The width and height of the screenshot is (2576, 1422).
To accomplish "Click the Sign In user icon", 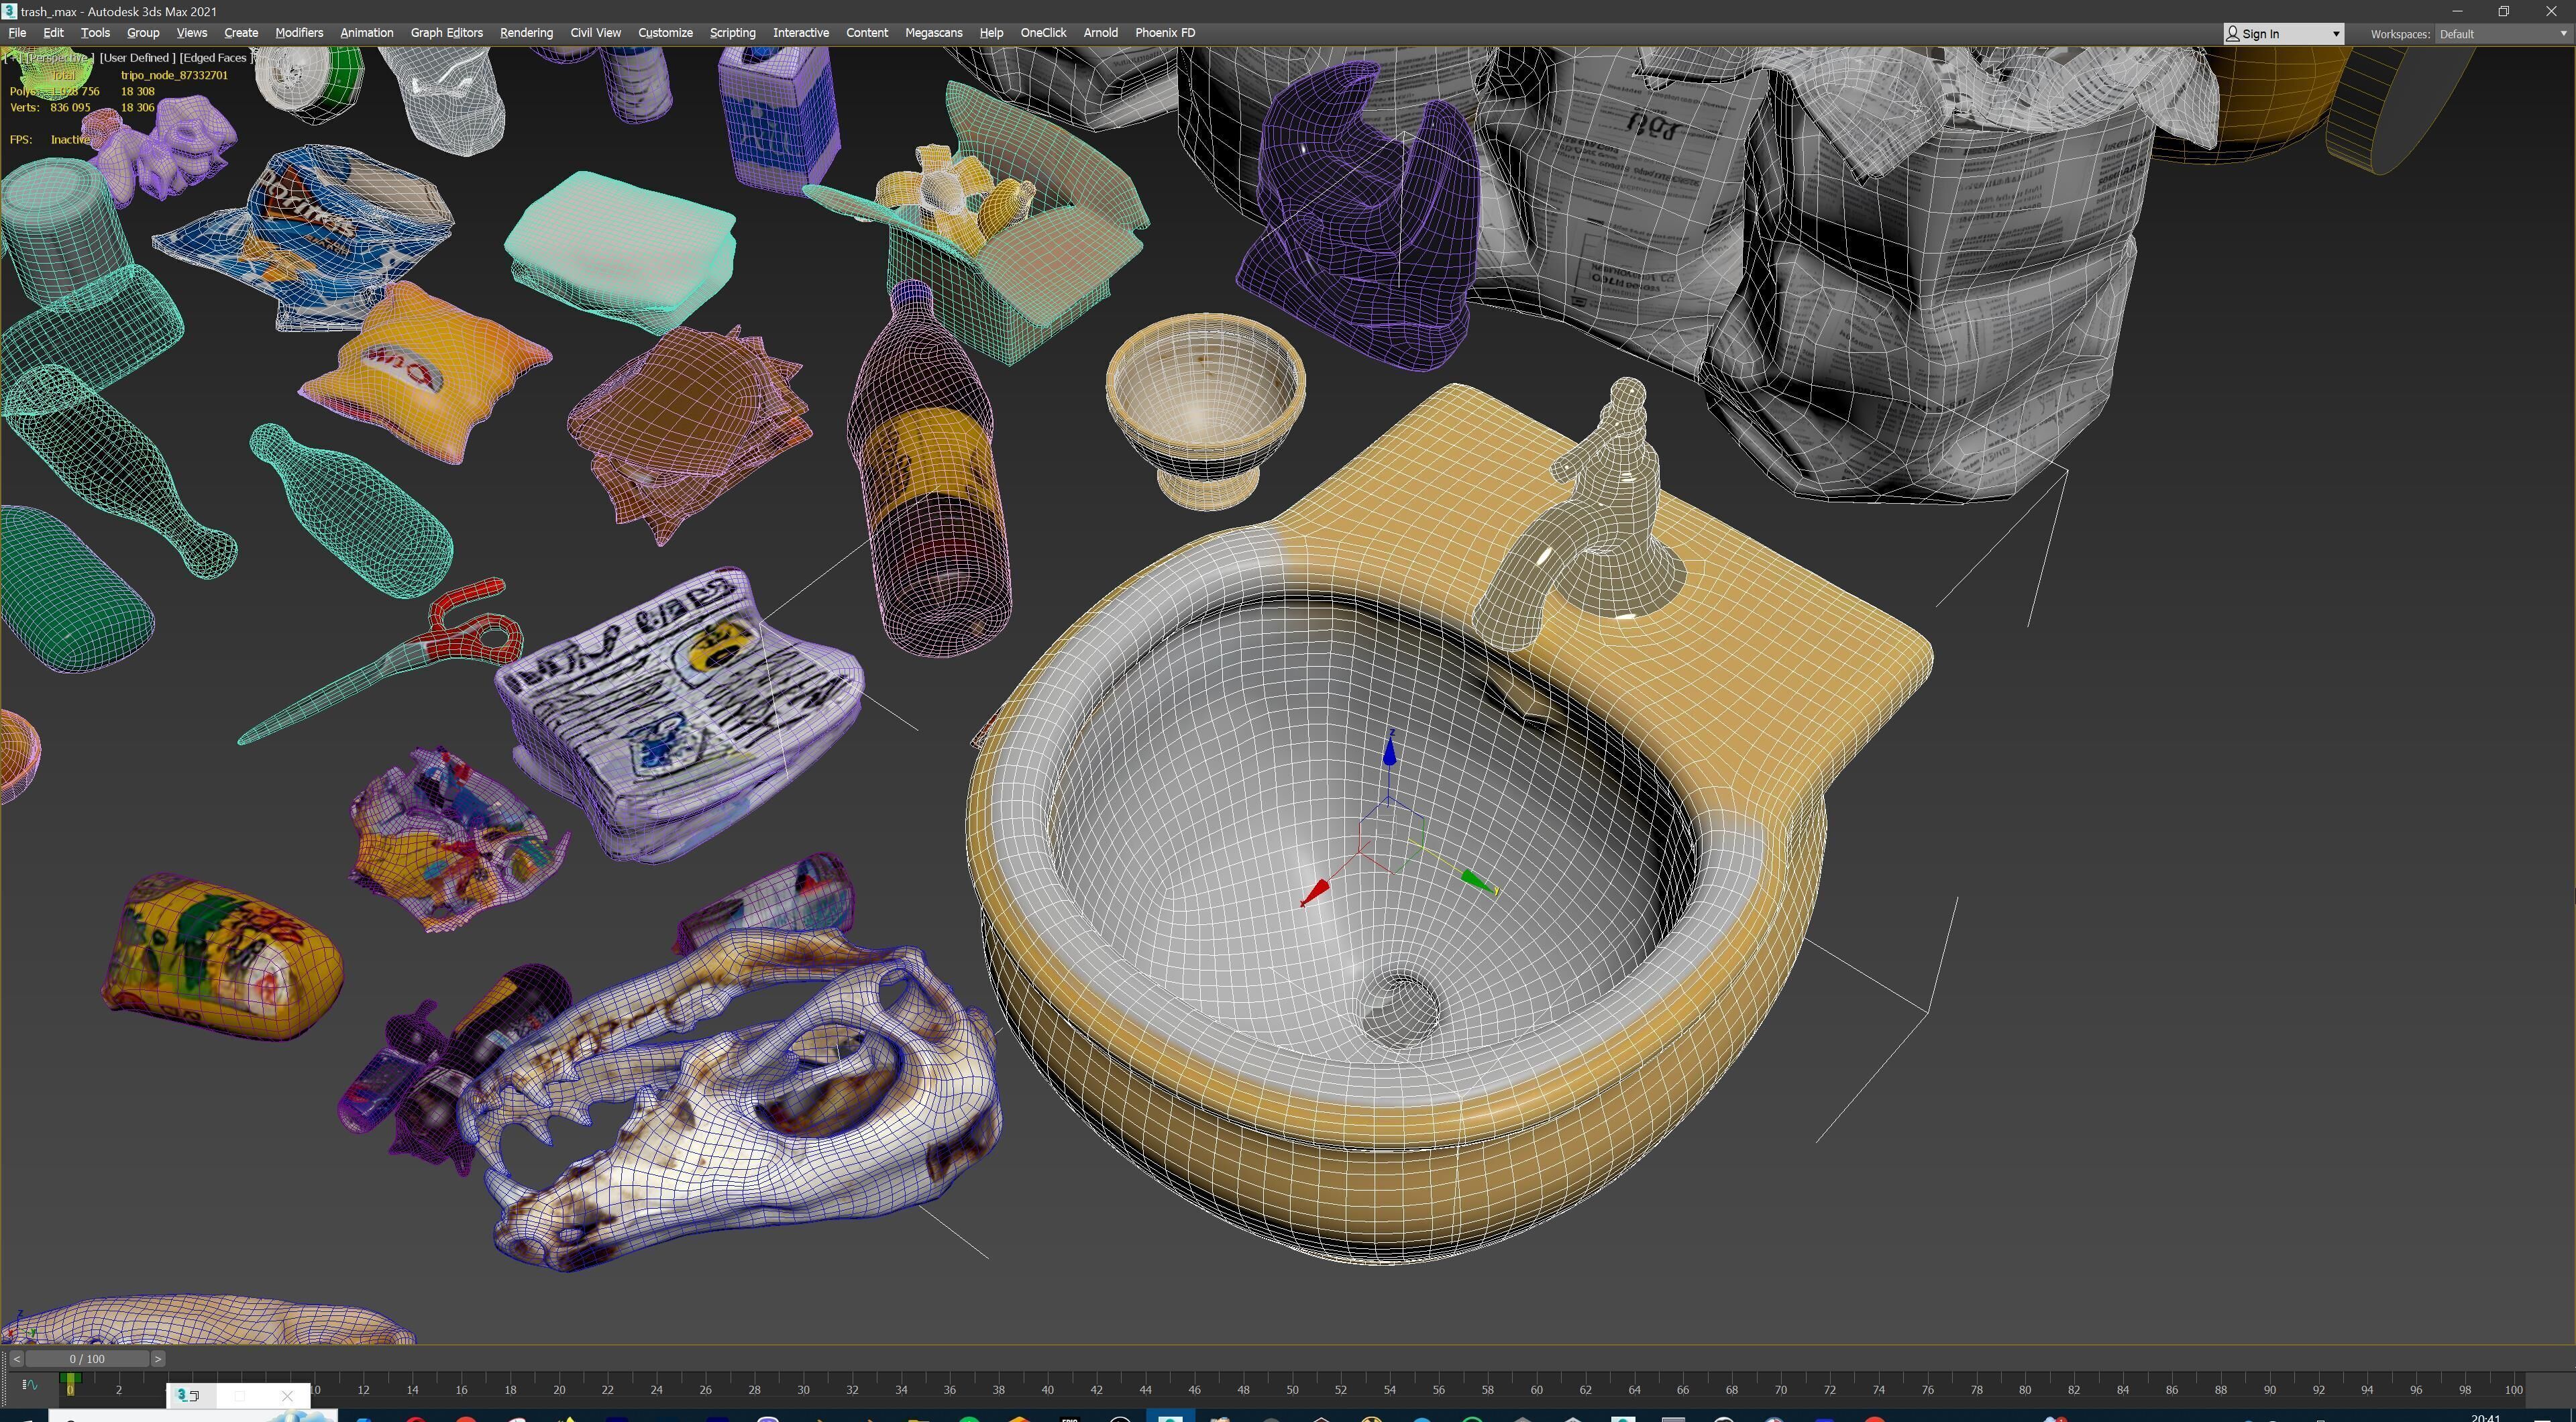I will click(x=2232, y=34).
